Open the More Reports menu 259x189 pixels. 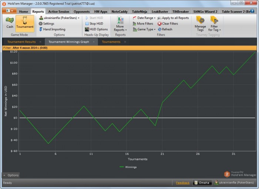click(x=120, y=24)
